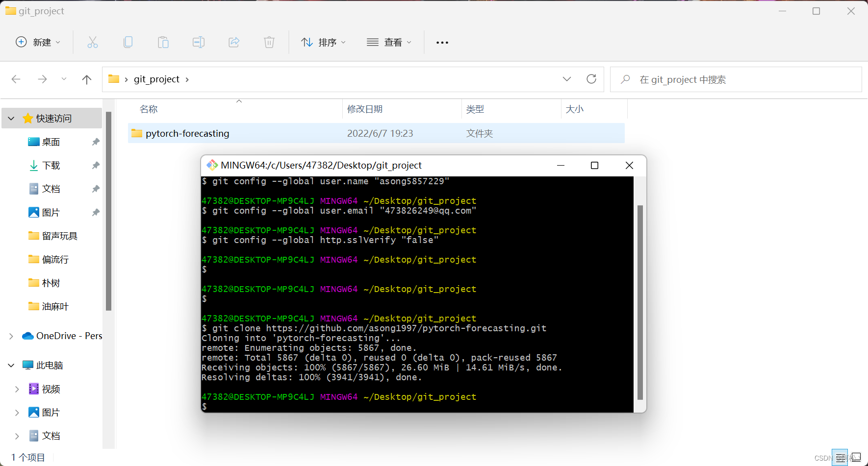Open the 朴树 folder
Screen dimensions: 868x466
44,283
